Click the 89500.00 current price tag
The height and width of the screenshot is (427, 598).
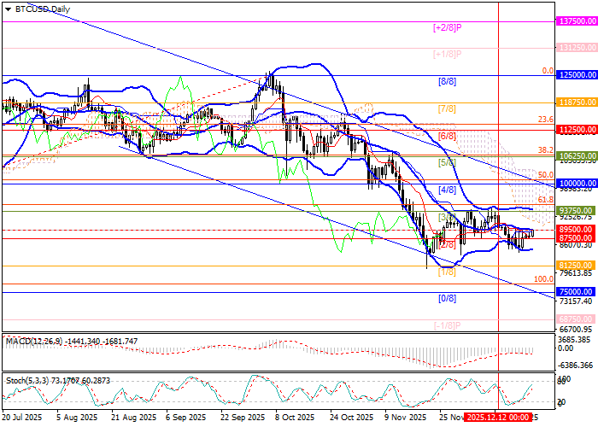pos(575,230)
